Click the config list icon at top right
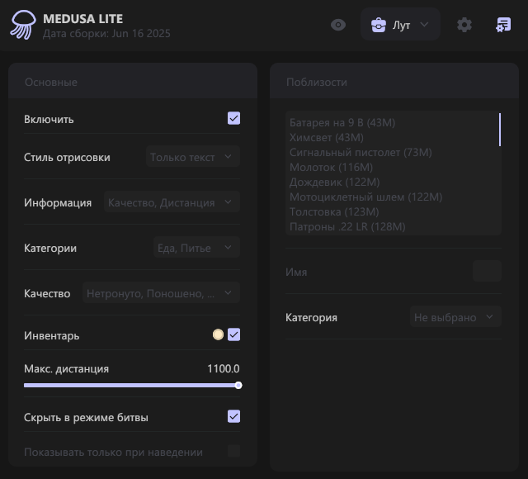 tap(502, 25)
